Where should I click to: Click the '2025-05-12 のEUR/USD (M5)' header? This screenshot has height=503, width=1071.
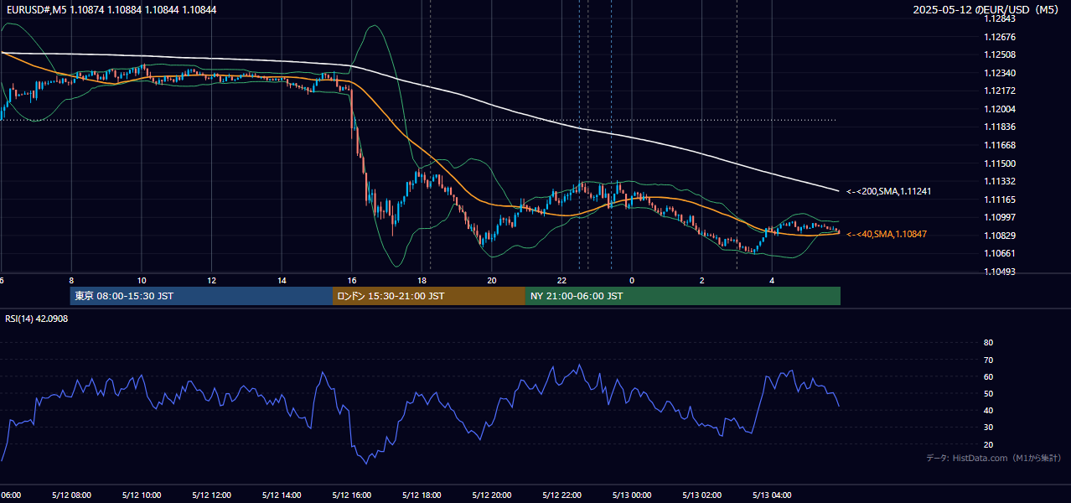[x=986, y=9]
